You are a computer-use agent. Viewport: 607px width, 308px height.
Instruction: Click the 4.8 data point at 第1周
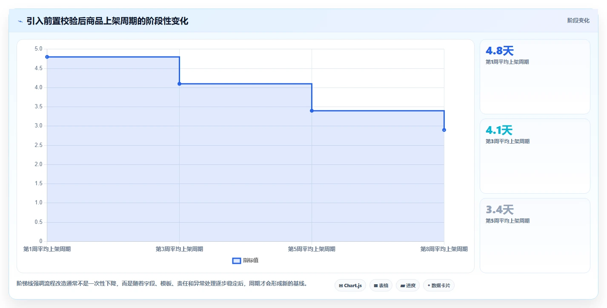click(x=47, y=57)
